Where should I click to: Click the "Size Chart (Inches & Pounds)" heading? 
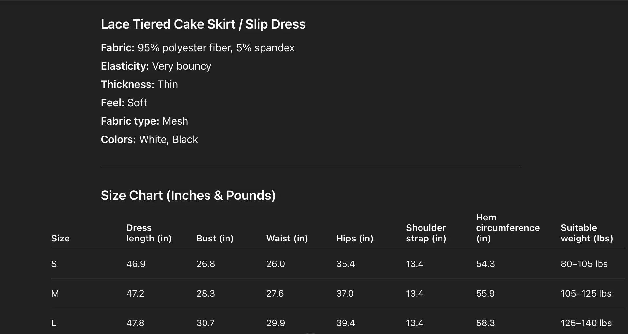pyautogui.click(x=188, y=196)
